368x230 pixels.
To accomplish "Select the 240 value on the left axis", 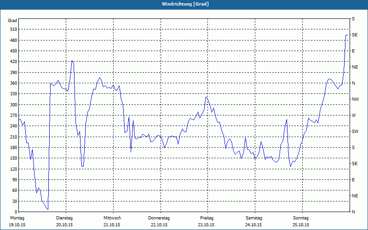I will pos(14,126).
